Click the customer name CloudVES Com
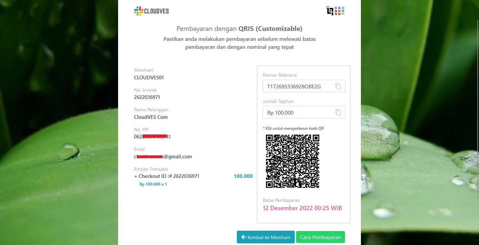Image resolution: width=479 pixels, height=245 pixels. (x=151, y=117)
